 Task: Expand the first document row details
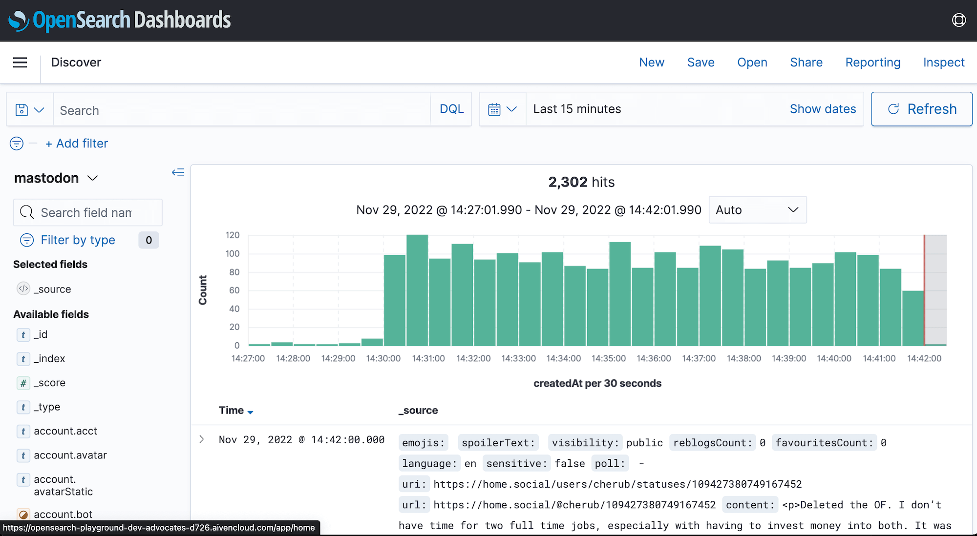202,439
